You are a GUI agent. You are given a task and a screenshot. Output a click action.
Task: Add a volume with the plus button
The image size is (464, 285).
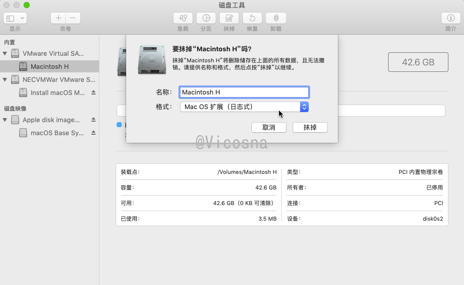tap(58, 18)
